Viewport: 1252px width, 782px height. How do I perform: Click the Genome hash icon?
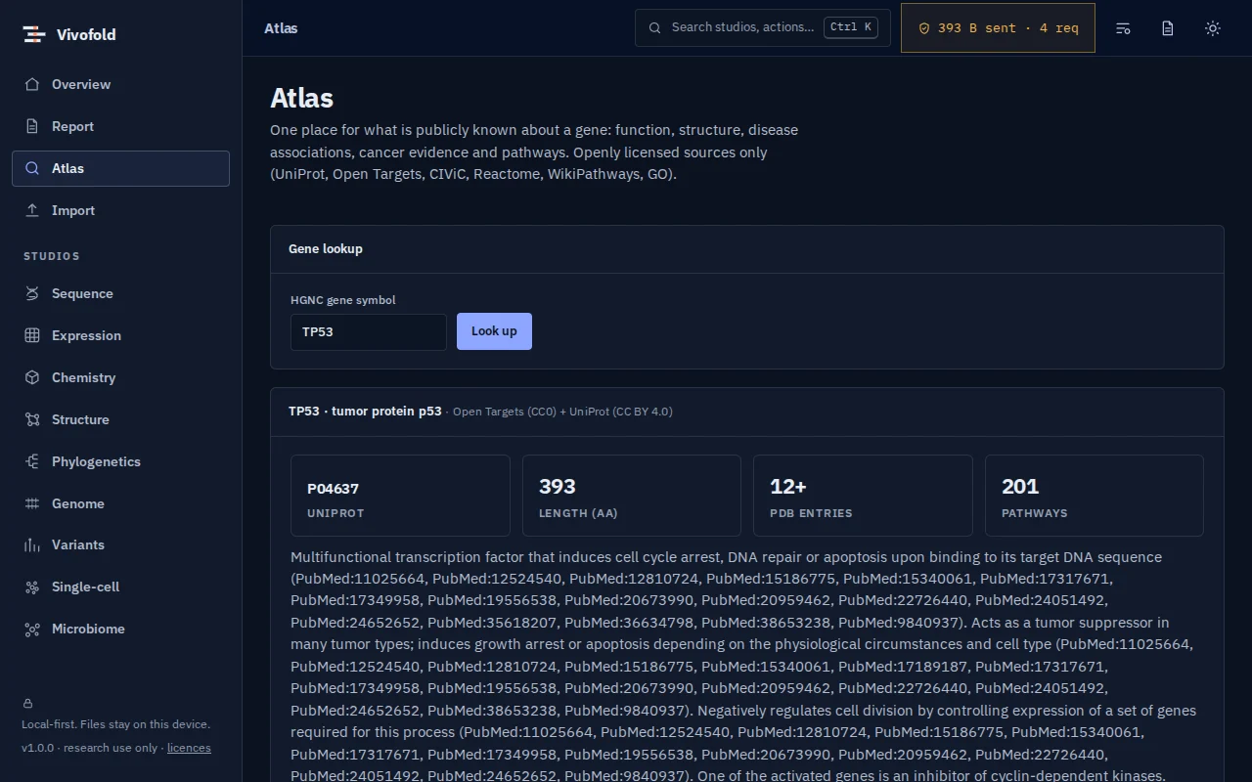(32, 503)
